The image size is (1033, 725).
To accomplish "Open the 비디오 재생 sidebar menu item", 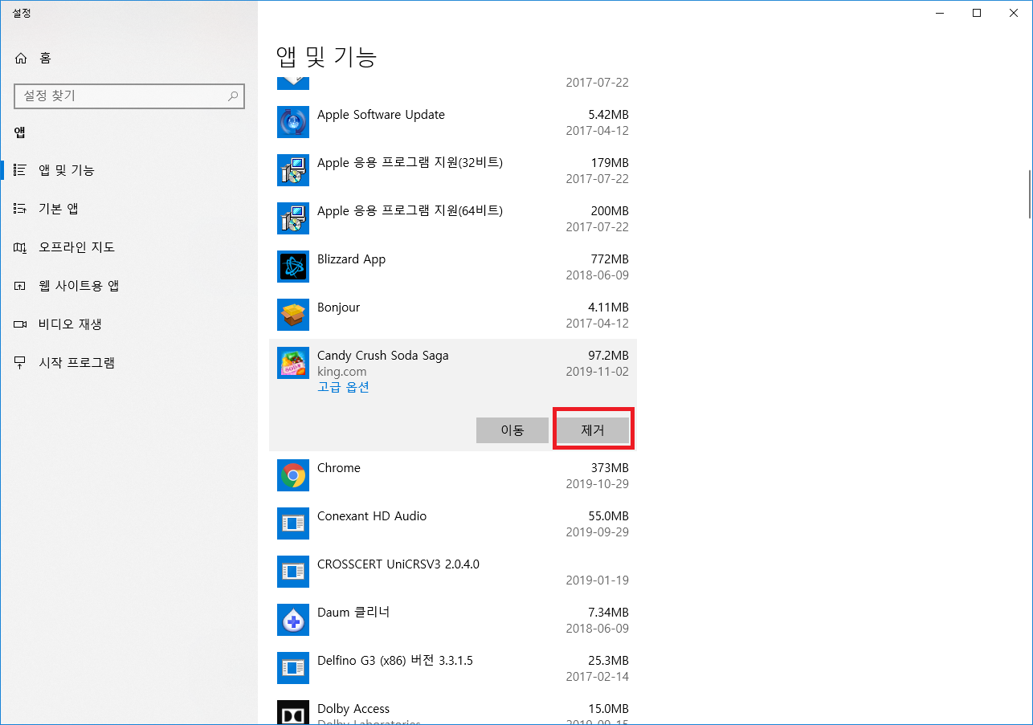I will coord(129,324).
